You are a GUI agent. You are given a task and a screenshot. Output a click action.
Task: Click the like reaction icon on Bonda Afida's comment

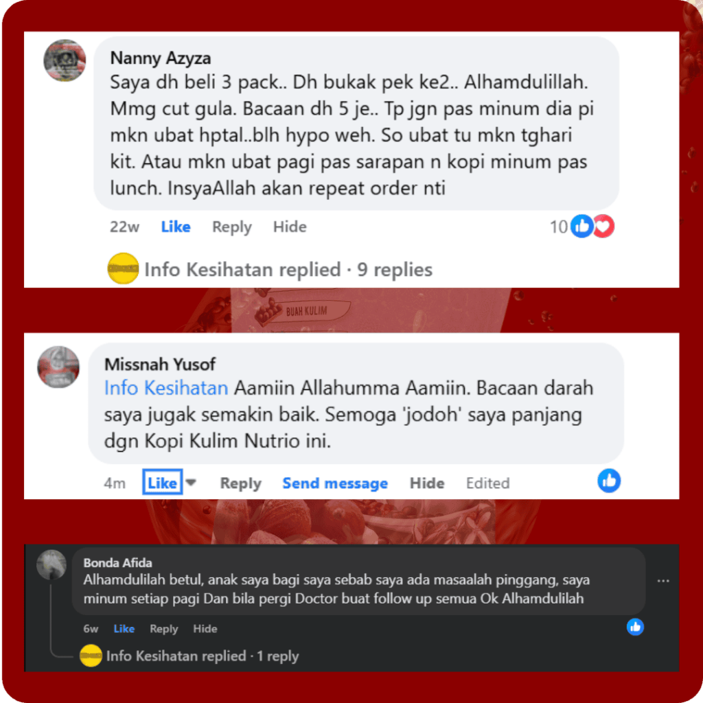pyautogui.click(x=635, y=627)
